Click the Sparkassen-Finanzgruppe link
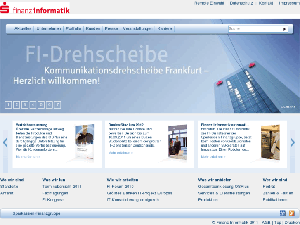 [36, 213]
